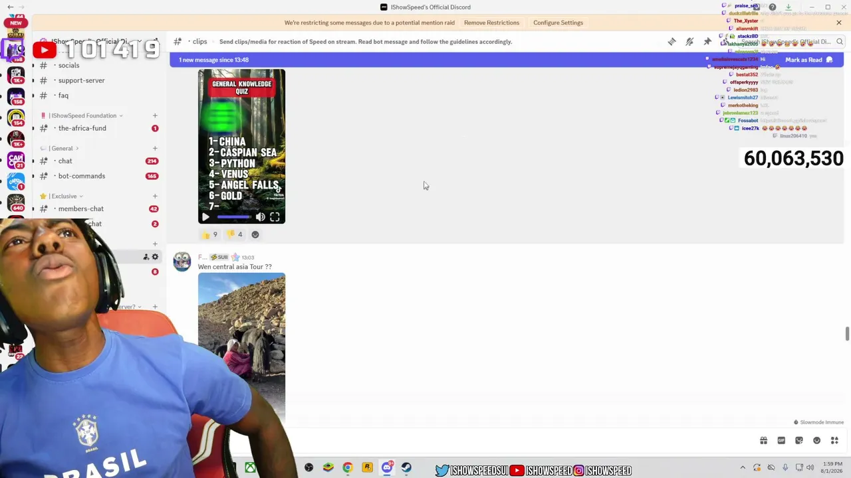Seek on the quiz video progress bar
851x478 pixels.
pos(234,217)
